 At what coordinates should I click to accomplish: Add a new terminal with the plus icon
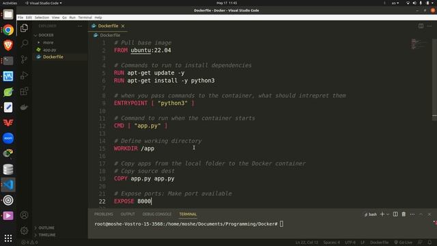(x=382, y=214)
